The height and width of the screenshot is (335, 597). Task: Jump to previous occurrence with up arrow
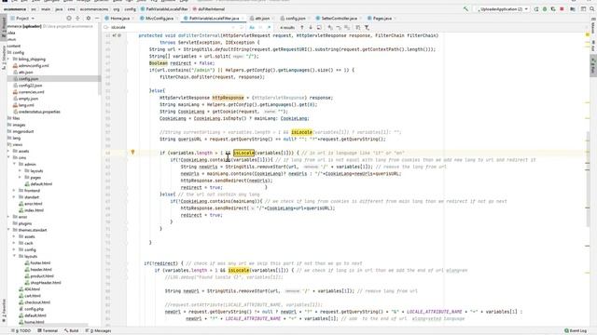(302, 27)
